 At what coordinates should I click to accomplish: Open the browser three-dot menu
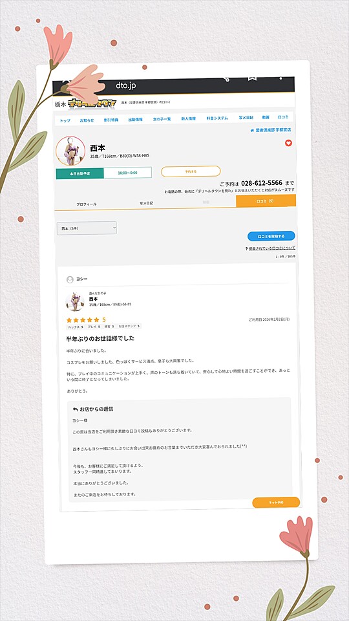[280, 78]
